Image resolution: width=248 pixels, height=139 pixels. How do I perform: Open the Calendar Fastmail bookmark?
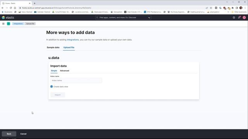point(42,12)
